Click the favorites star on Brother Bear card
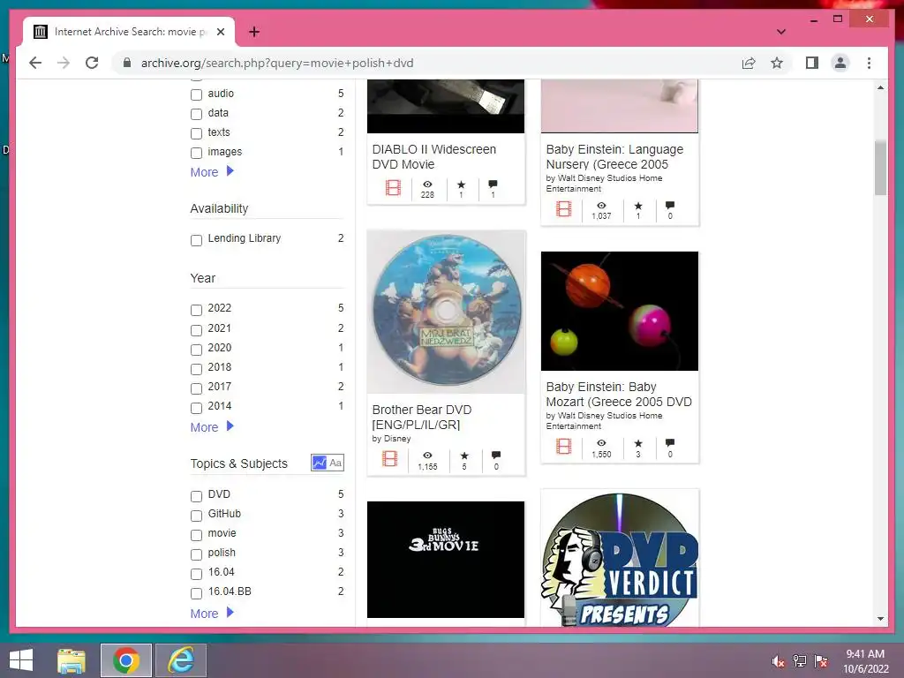 (x=464, y=456)
